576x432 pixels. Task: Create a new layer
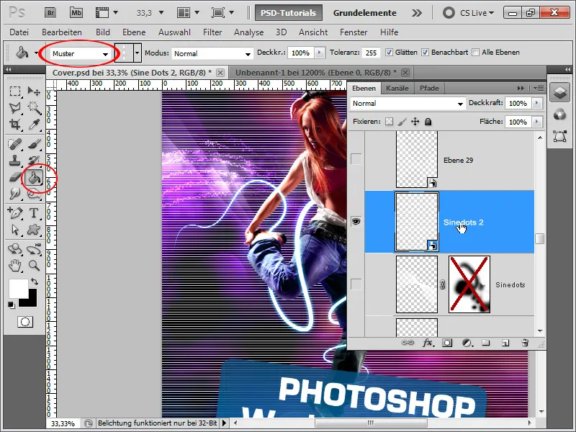click(x=505, y=343)
